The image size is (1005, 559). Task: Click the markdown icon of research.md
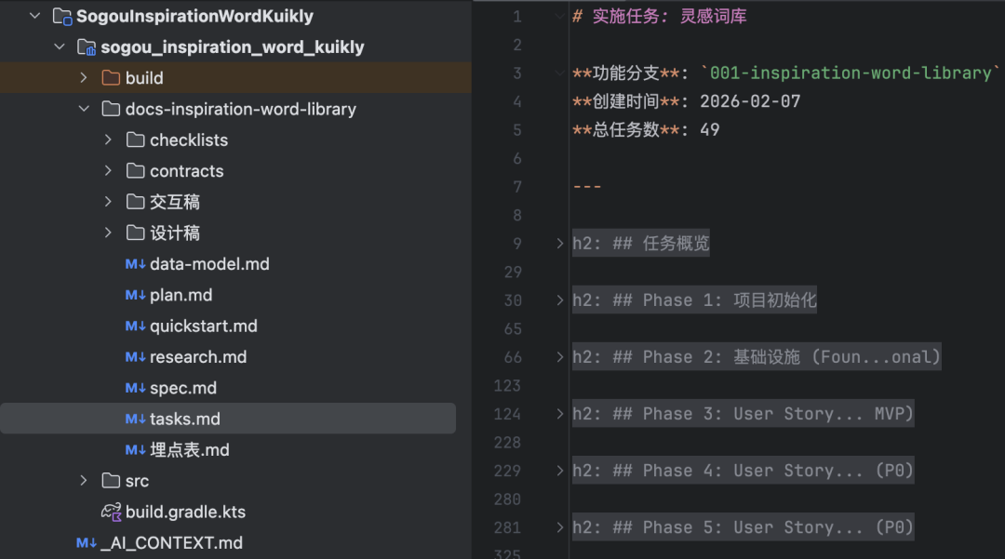pyautogui.click(x=135, y=356)
